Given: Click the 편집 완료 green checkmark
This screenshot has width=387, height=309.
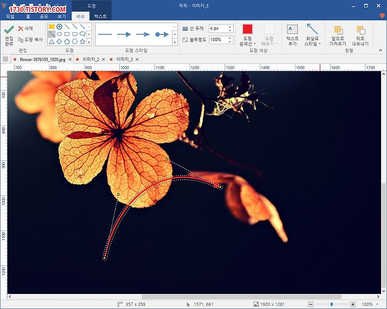Looking at the screenshot, I should point(9,30).
